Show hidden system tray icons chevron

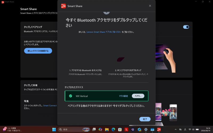pos(175,130)
